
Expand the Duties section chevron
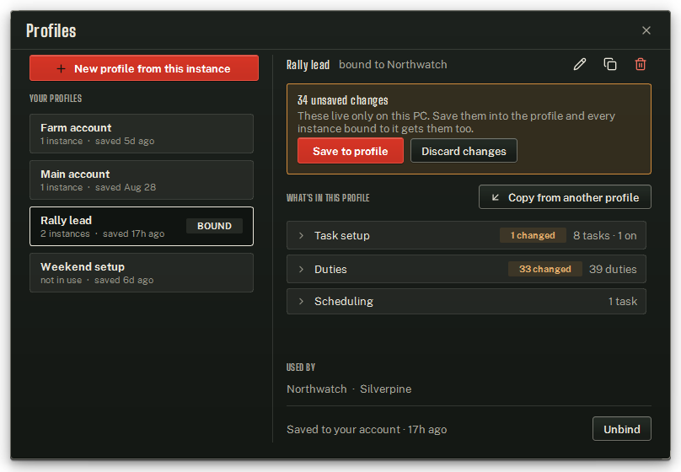click(301, 269)
